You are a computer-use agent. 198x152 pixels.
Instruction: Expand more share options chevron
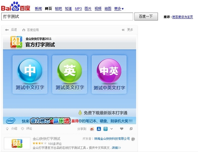coord(112,129)
